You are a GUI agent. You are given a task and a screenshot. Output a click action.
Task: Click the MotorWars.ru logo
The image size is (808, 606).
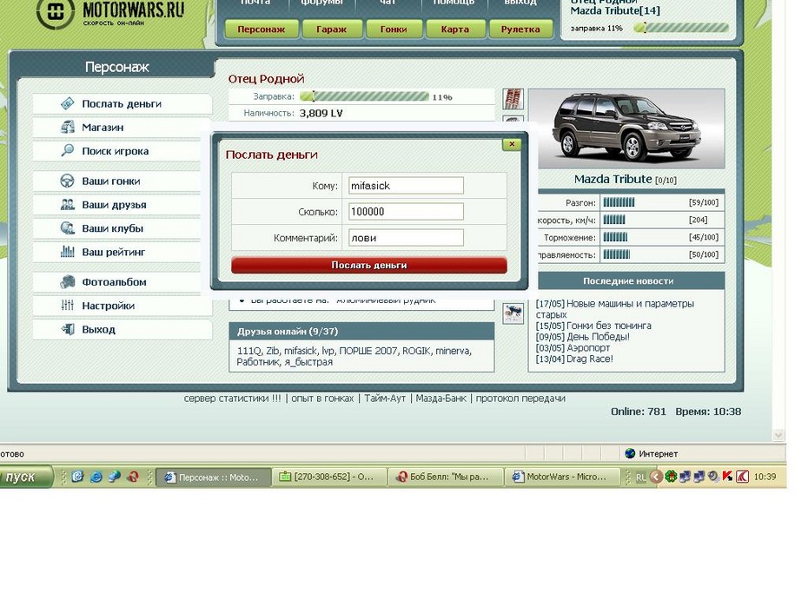pyautogui.click(x=110, y=13)
